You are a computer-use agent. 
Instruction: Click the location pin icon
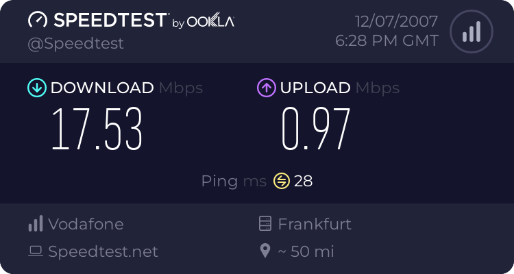[x=265, y=251]
